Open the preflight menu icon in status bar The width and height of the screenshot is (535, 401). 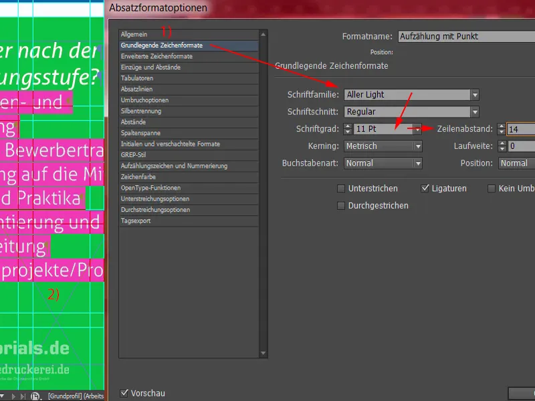tap(35, 396)
